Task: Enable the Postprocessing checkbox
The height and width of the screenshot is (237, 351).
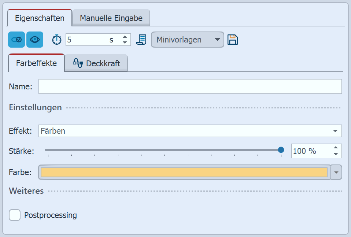Action: coord(15,215)
